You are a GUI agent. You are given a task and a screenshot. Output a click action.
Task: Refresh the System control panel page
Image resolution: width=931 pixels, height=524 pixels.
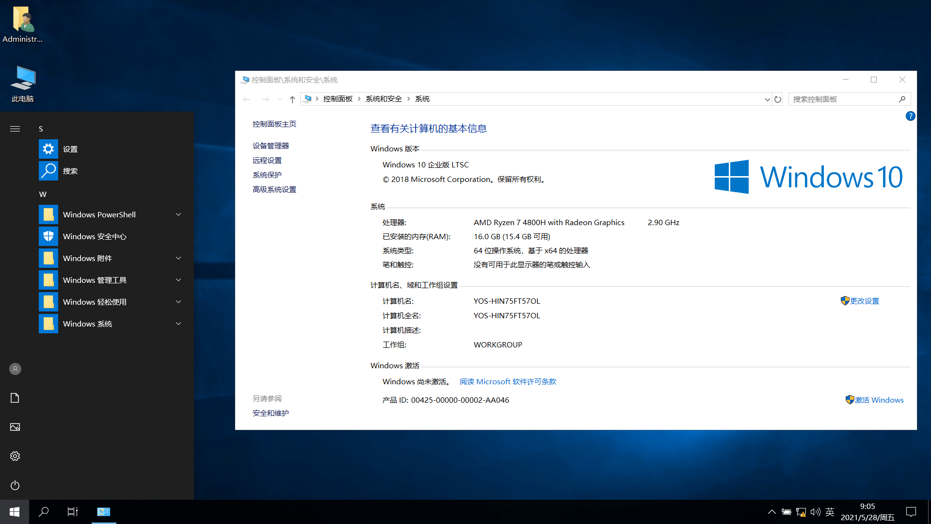pyautogui.click(x=778, y=99)
